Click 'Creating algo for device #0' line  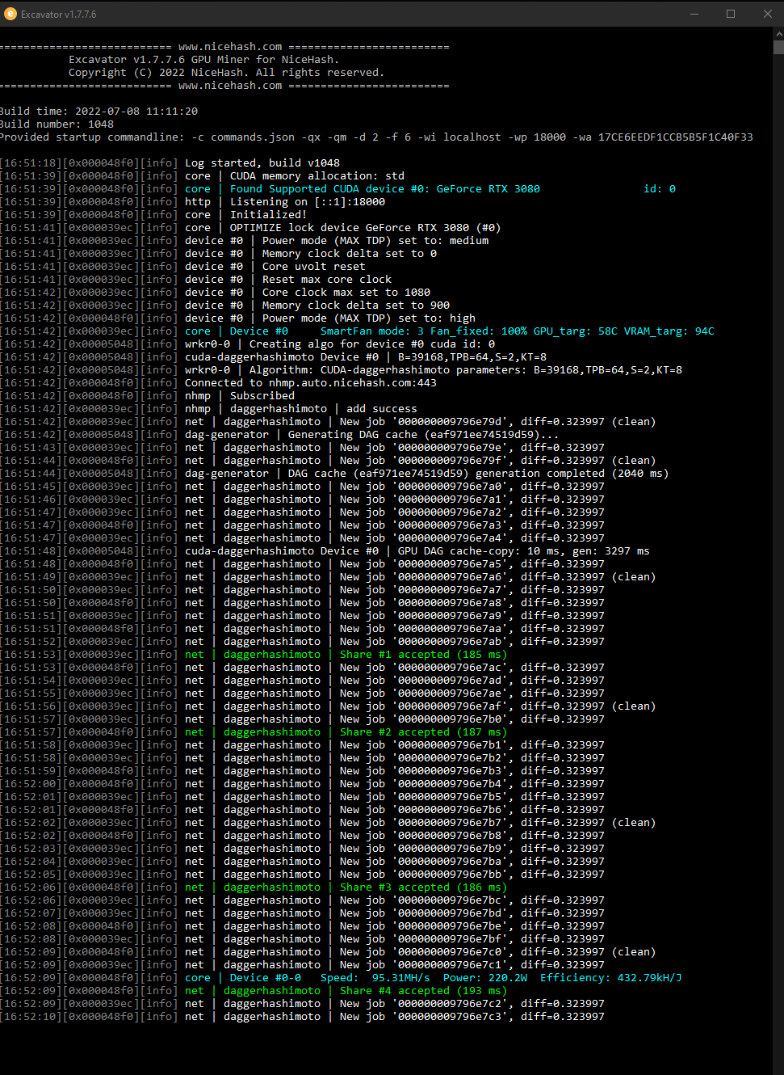(x=247, y=344)
